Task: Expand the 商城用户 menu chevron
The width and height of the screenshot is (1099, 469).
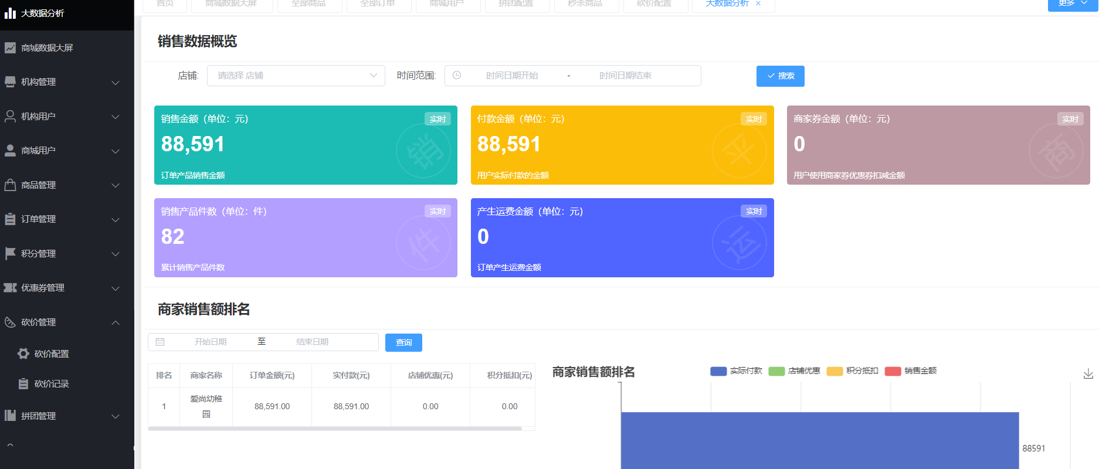Action: point(116,151)
